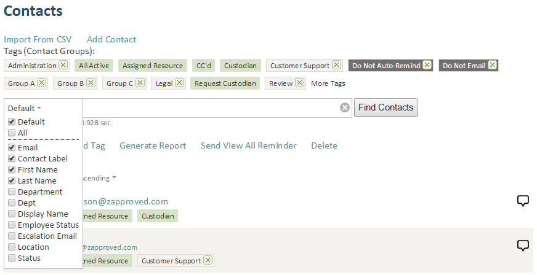
Task: Click the Generate Report link
Action: pos(153,145)
